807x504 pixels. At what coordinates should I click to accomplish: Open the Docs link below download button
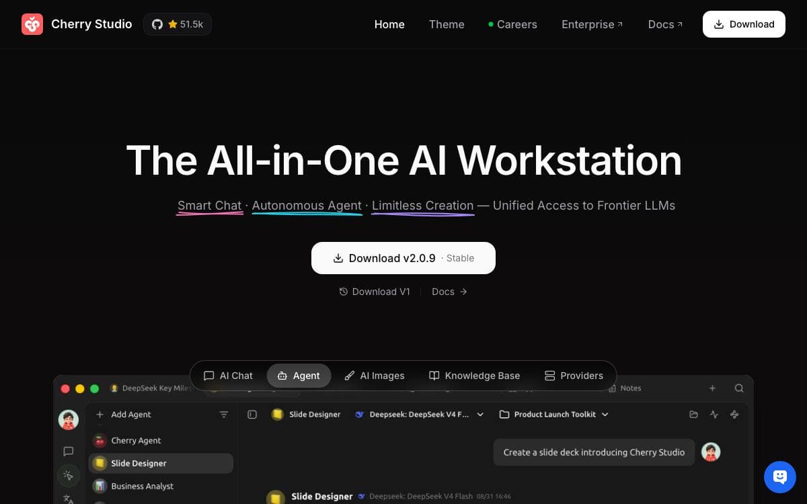pos(449,292)
